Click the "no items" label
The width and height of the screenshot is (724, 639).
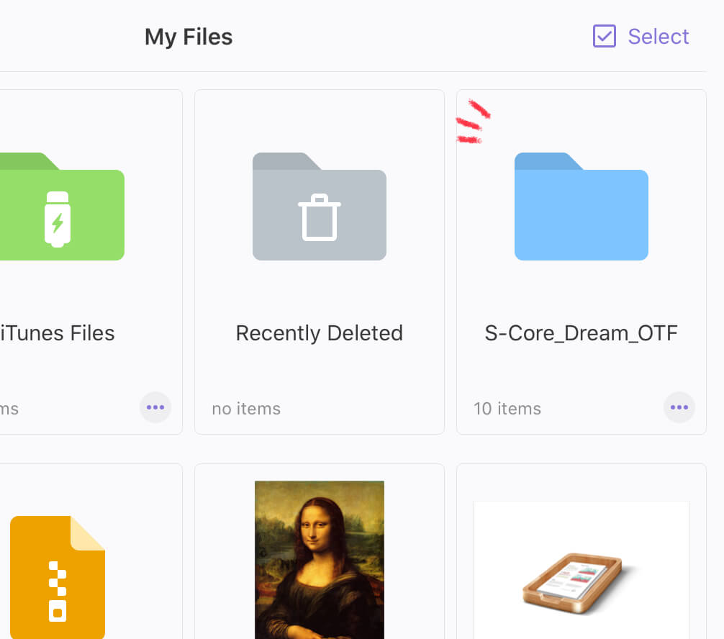246,409
